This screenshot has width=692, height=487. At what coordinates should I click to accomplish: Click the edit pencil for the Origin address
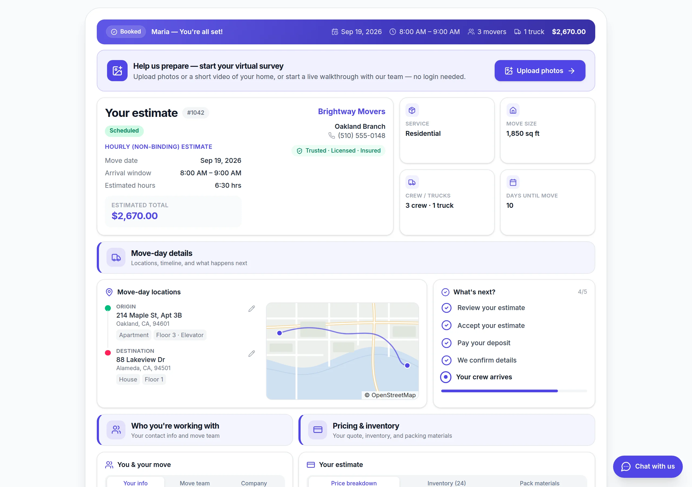pyautogui.click(x=252, y=309)
